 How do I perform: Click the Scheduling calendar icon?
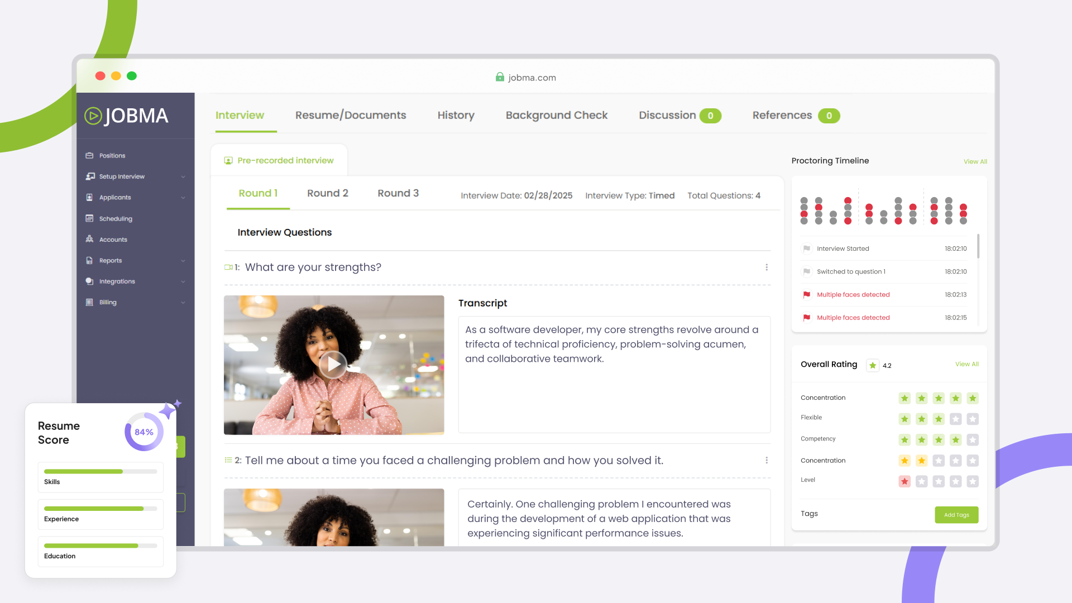pos(89,218)
